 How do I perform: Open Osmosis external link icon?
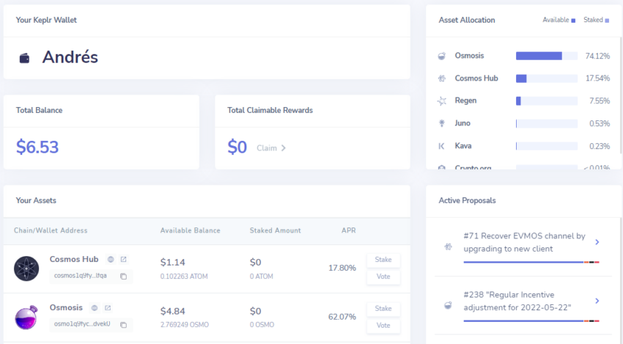[x=108, y=308]
